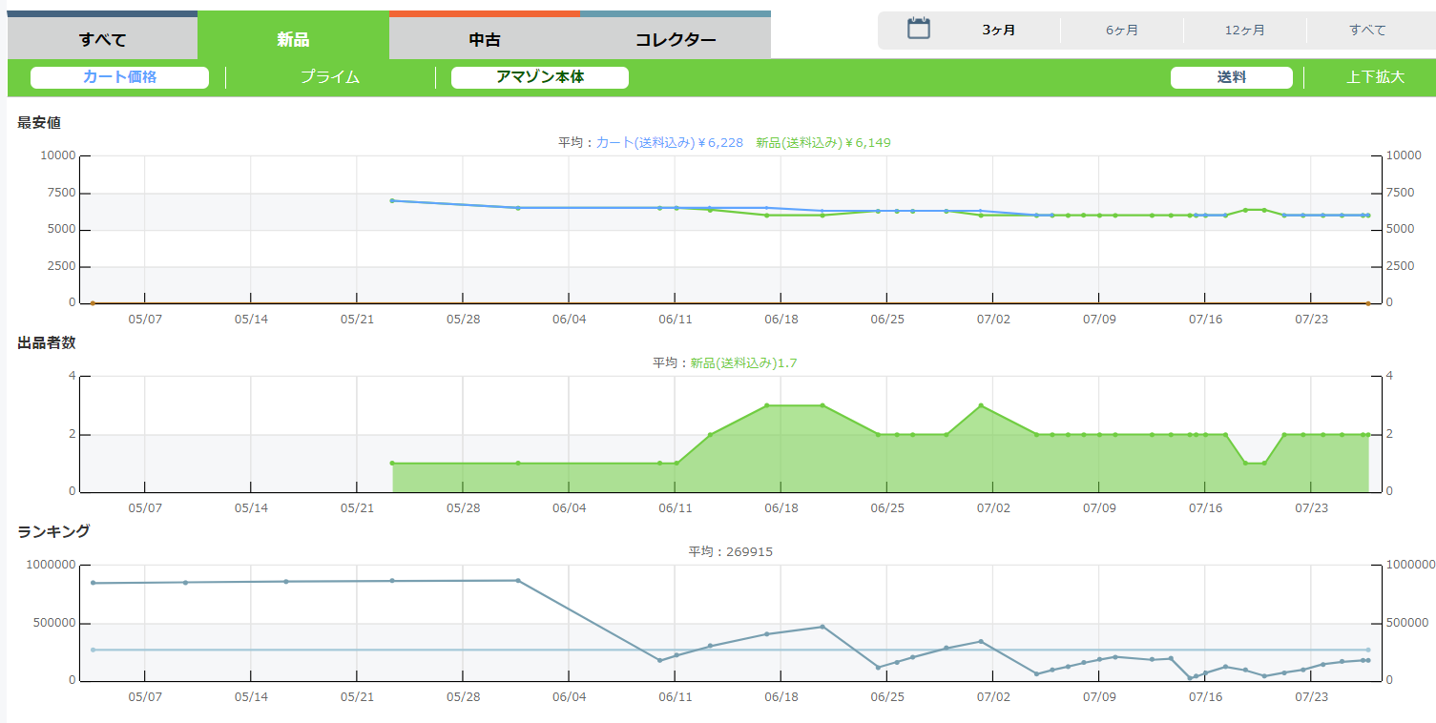Open the 中古 tab
Image resolution: width=1436 pixels, height=723 pixels.
(x=485, y=39)
